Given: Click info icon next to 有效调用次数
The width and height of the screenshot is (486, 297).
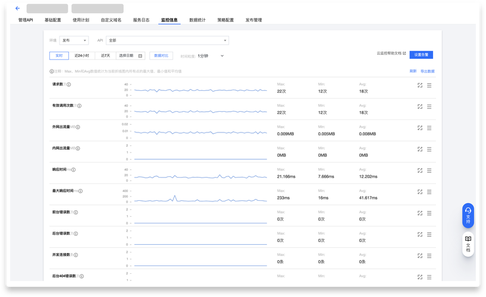Looking at the screenshot, I should pyautogui.click(x=79, y=106).
